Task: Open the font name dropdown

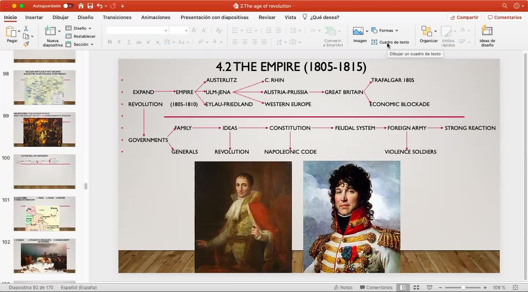Action: pyautogui.click(x=166, y=30)
